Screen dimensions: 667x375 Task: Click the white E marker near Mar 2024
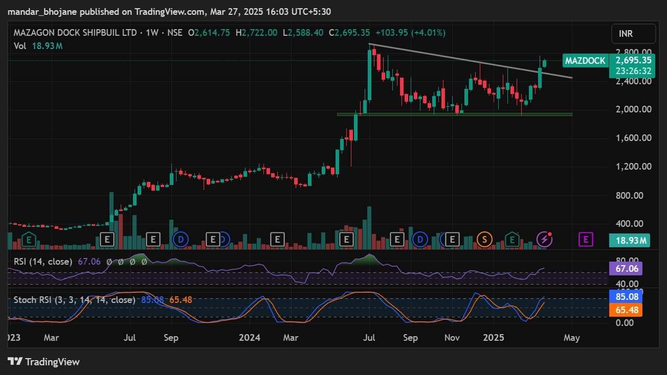click(277, 239)
